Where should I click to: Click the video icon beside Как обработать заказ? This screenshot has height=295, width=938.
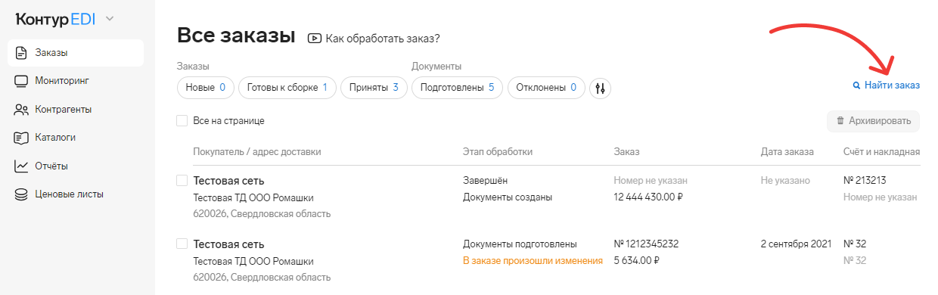315,38
